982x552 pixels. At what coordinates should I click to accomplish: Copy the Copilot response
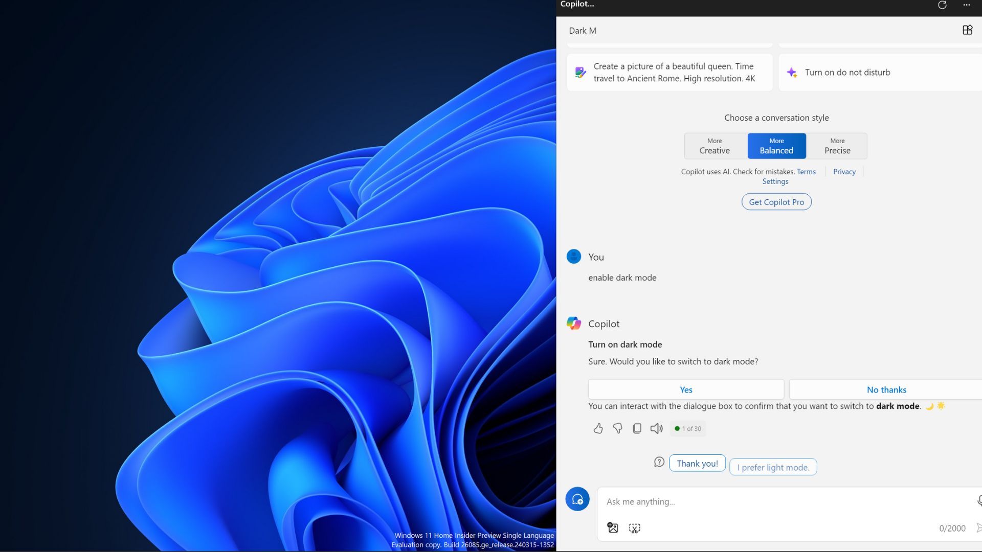(x=637, y=428)
